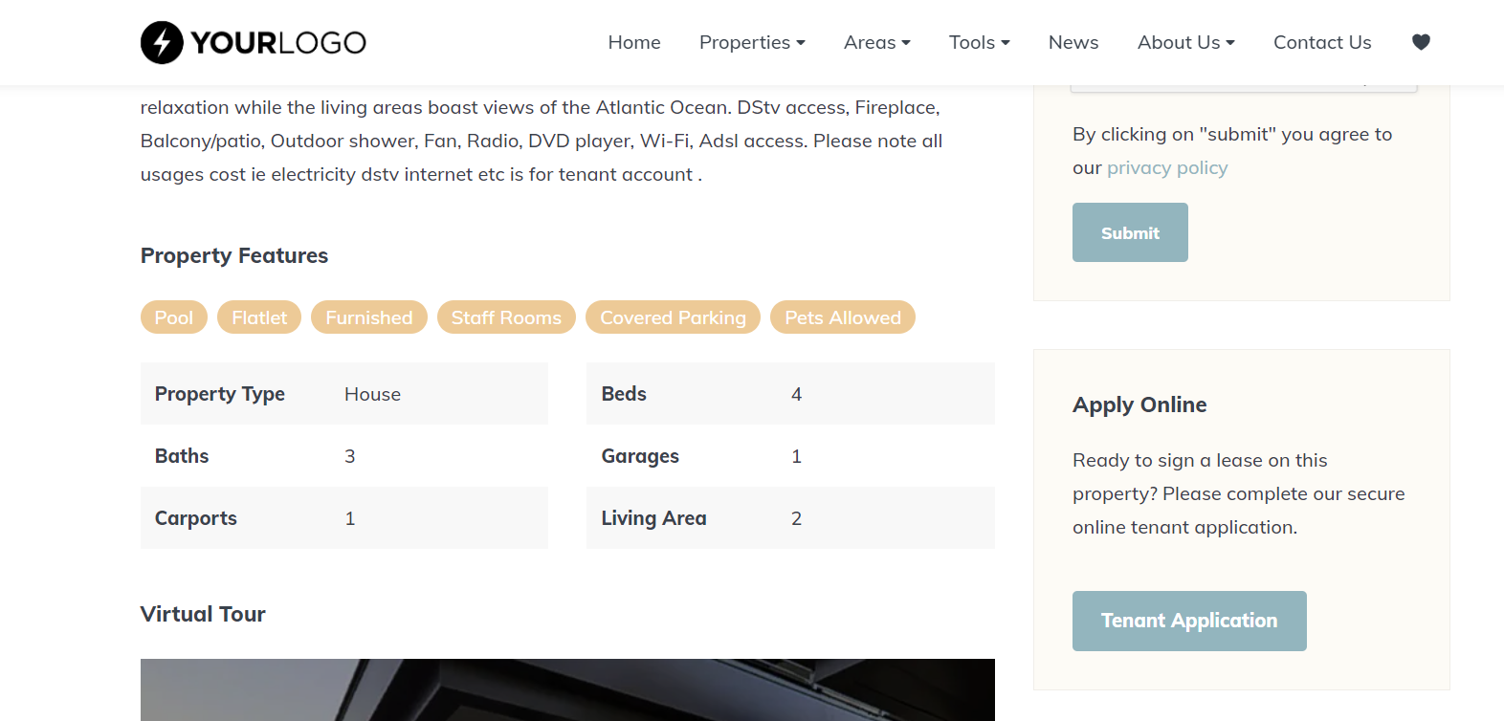Open the News page

pos(1073,42)
